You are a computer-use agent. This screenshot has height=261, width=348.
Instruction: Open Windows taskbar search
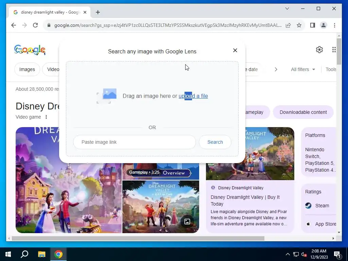pyautogui.click(x=24, y=254)
